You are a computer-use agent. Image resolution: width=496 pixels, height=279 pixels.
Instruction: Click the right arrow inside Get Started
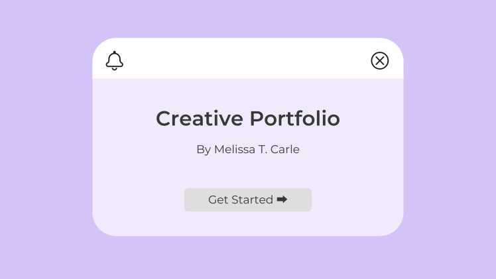pyautogui.click(x=282, y=199)
